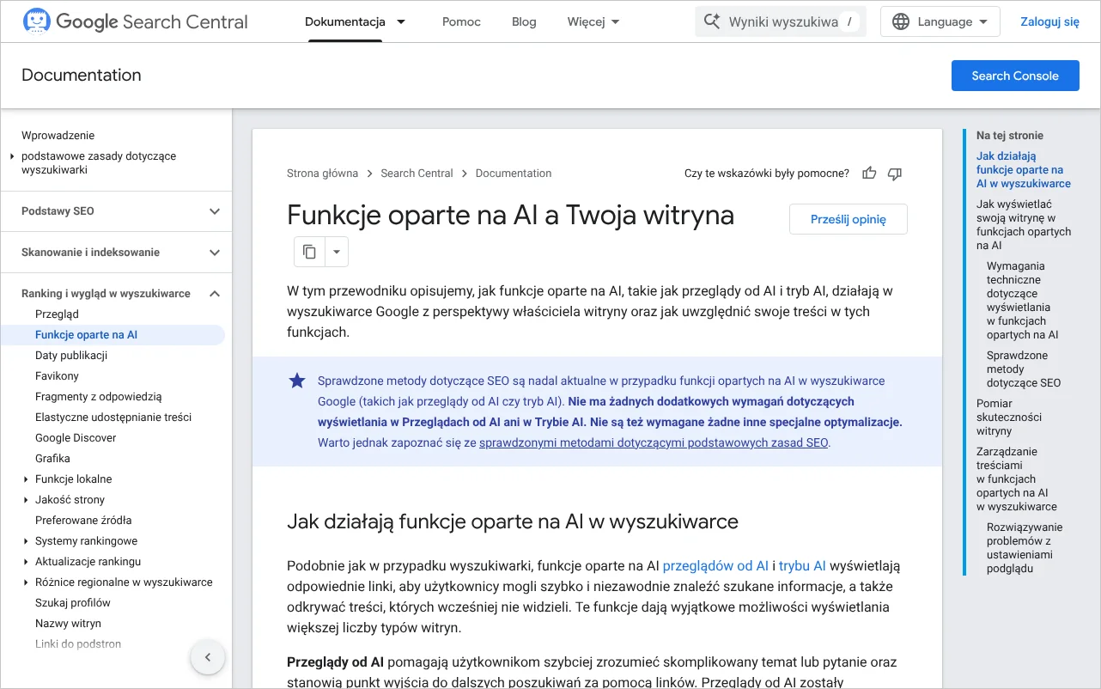Open przeglądów od AI link
The width and height of the screenshot is (1101, 689).
click(x=715, y=565)
